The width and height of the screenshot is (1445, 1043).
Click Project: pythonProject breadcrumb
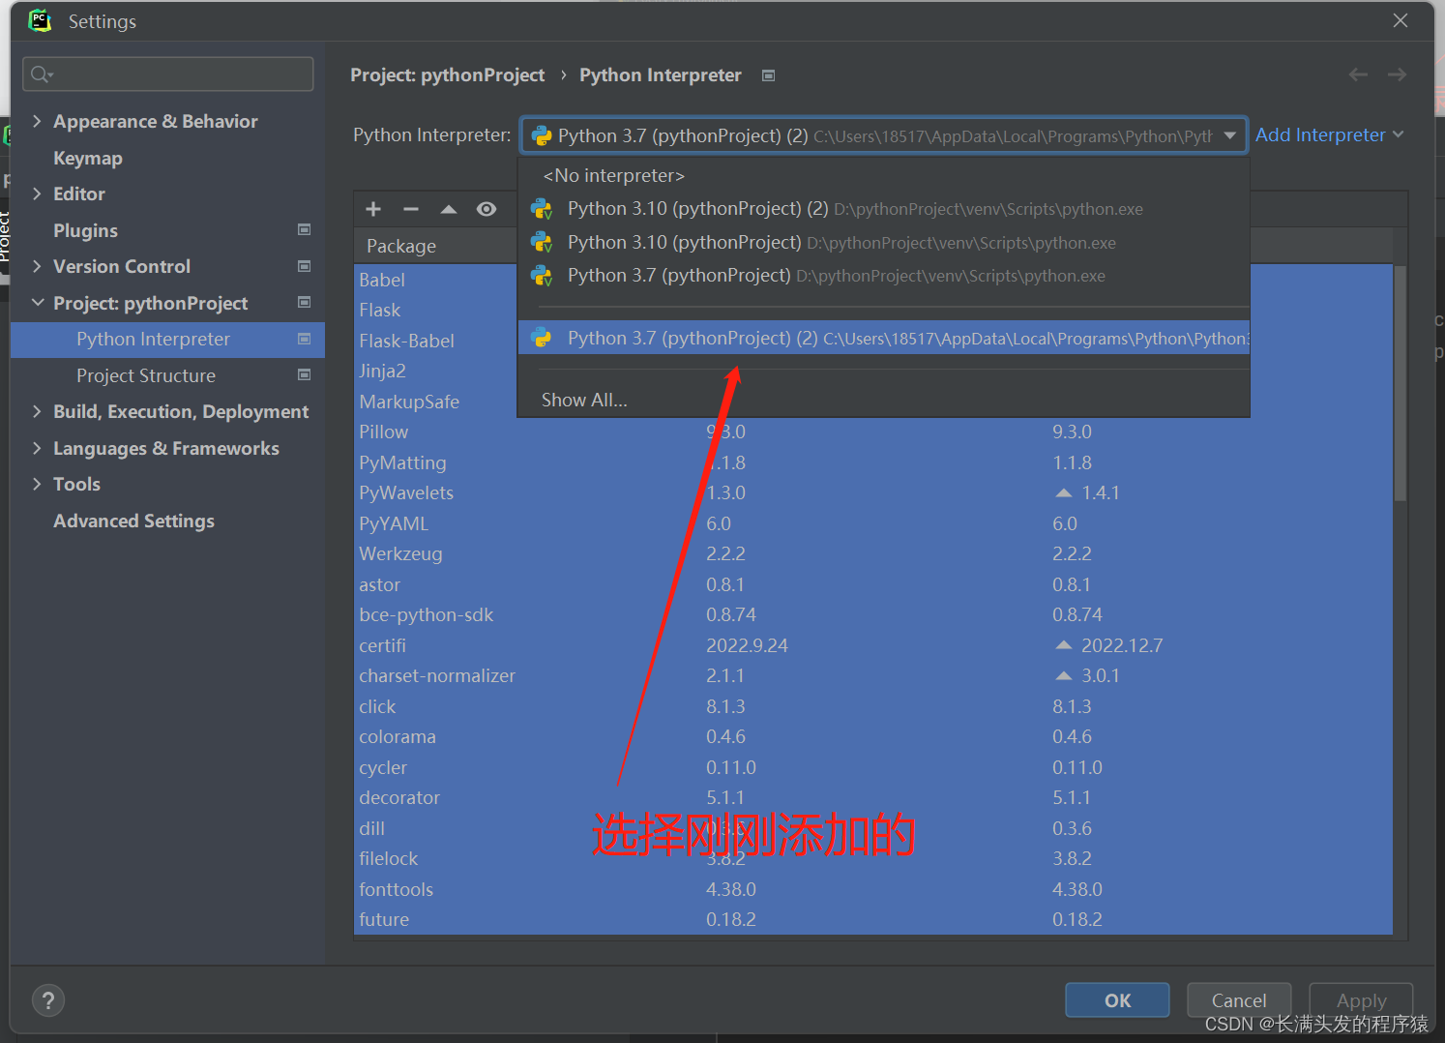click(448, 75)
